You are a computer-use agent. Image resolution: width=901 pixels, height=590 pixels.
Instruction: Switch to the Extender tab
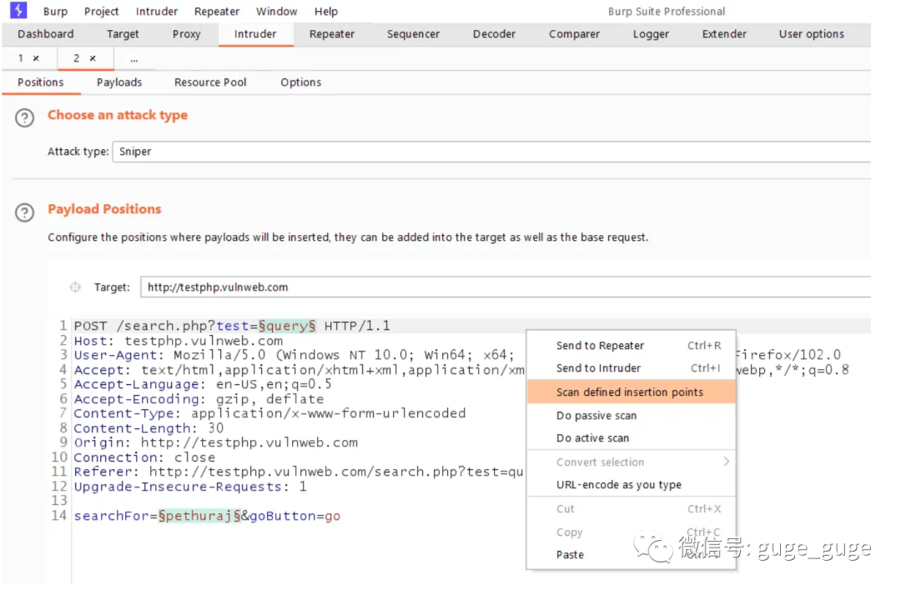(724, 34)
